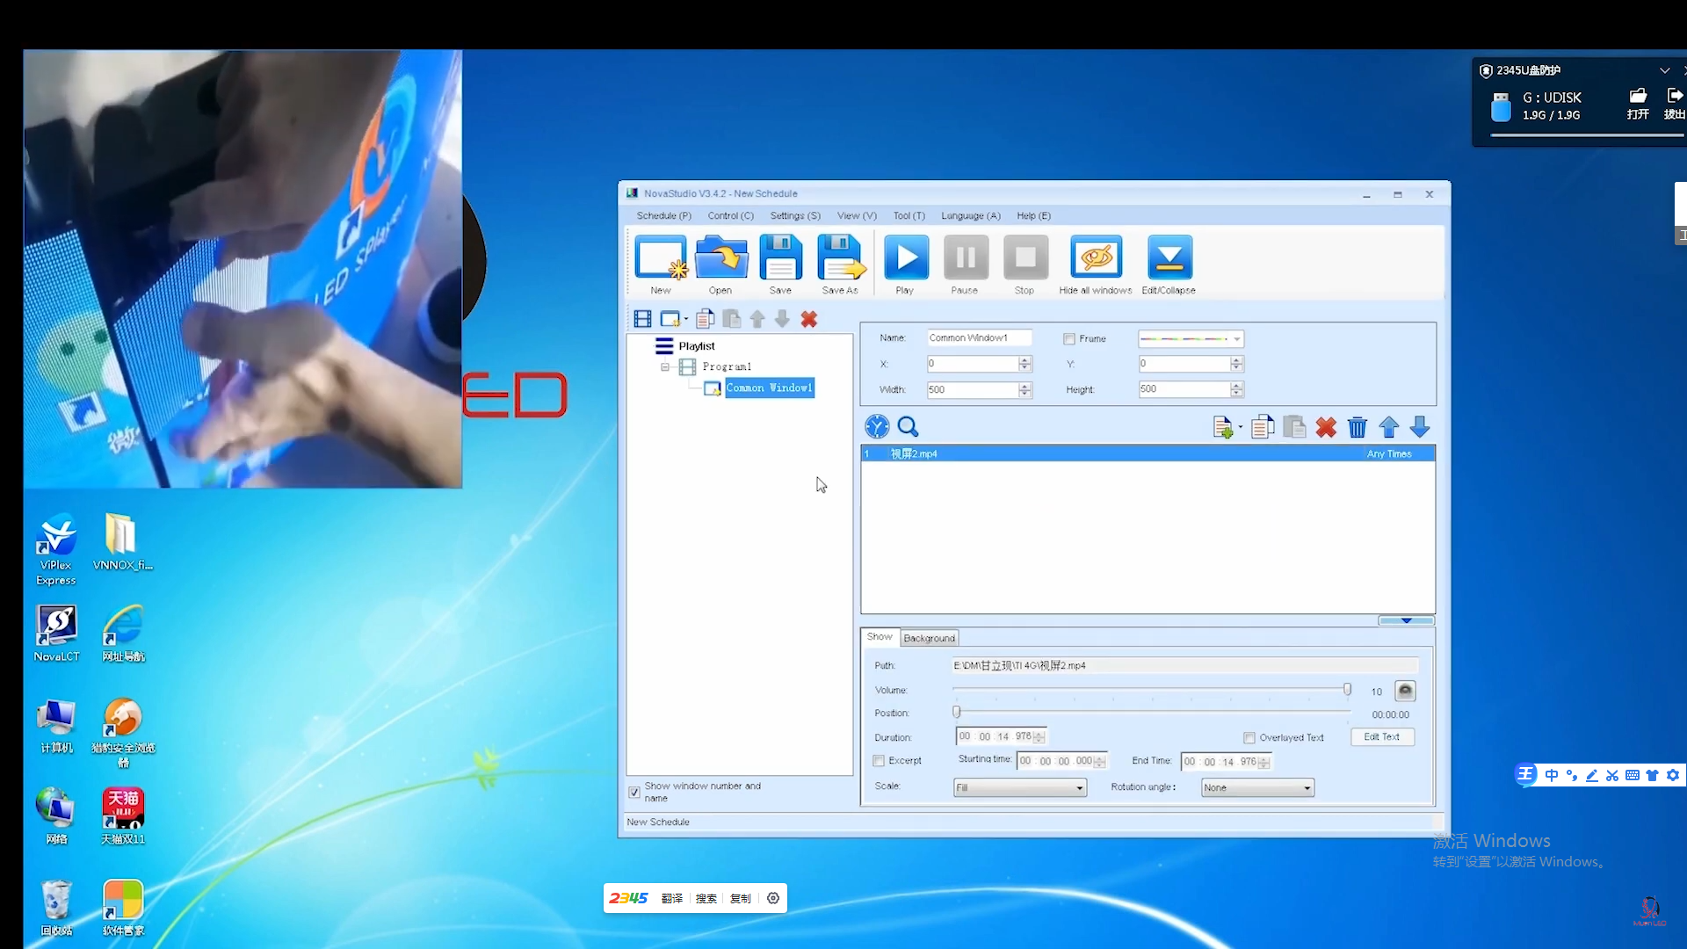Open ViPlex Express desktop shortcut
The image size is (1687, 949).
[56, 549]
